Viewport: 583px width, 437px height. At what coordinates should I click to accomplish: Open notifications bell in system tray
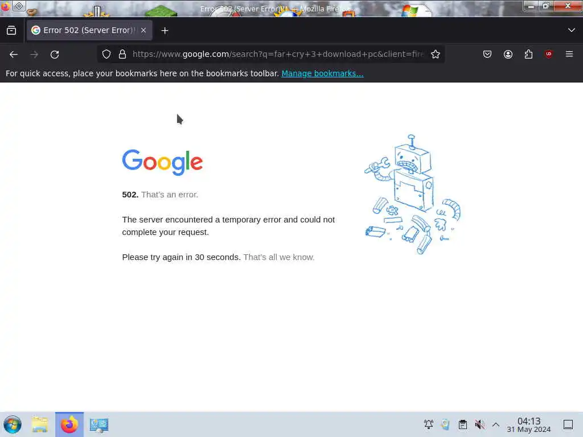pos(428,424)
